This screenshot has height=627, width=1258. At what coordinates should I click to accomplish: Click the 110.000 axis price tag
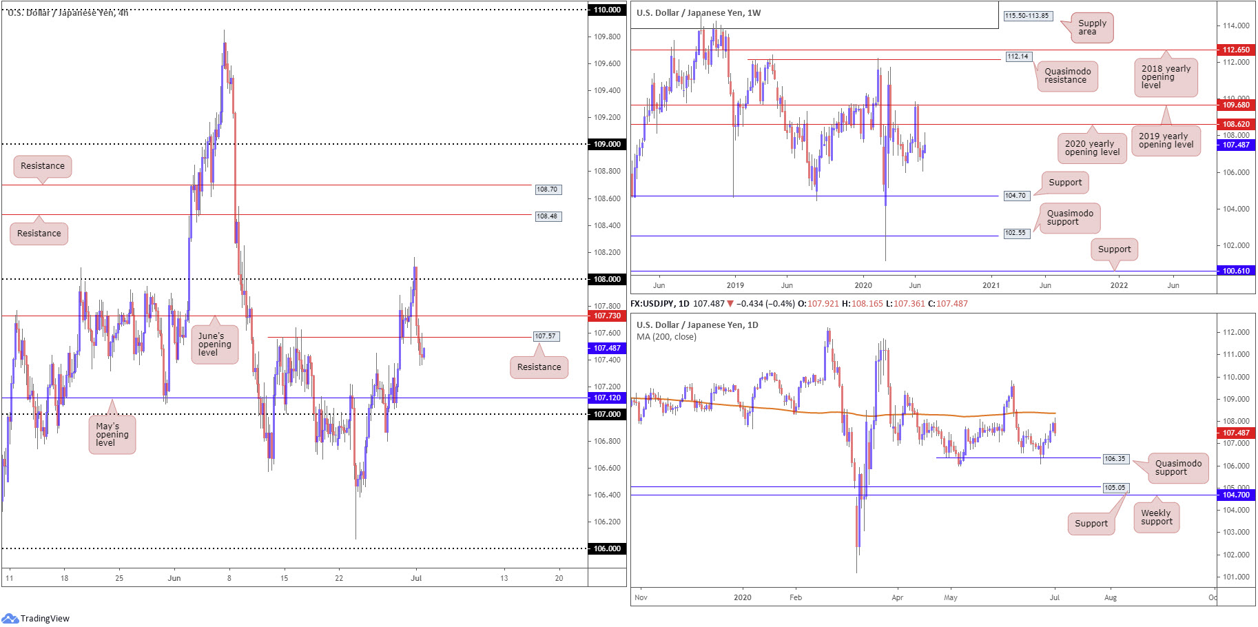(607, 10)
